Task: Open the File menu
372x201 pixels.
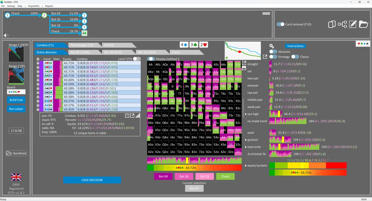Action: [x=3, y=6]
